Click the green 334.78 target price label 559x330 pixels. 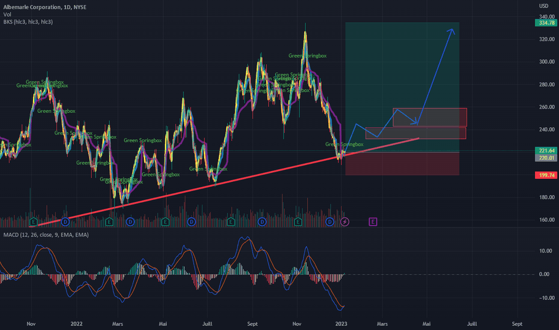(x=546, y=23)
